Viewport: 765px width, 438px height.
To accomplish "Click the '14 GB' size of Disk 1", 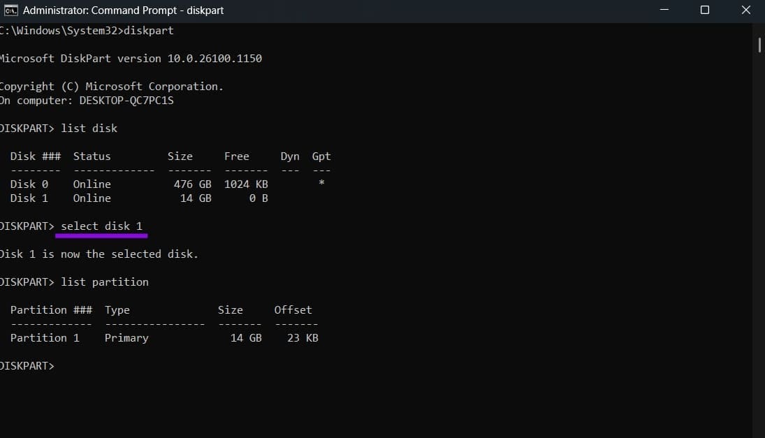I will [196, 198].
